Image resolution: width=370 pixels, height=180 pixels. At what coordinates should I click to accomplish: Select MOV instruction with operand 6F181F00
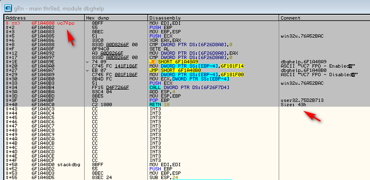click(x=196, y=75)
